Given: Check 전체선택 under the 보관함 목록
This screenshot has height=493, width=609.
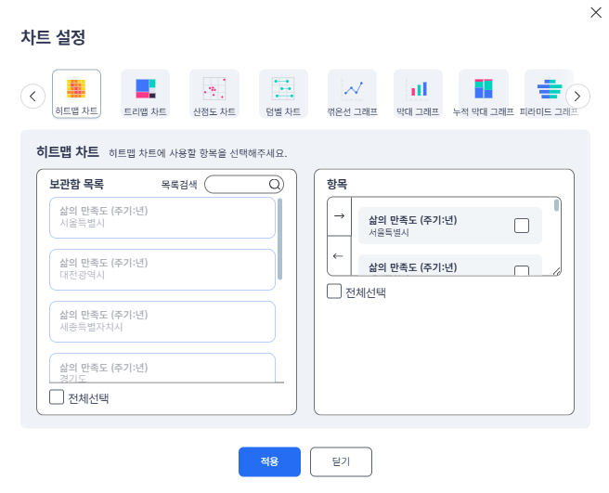Looking at the screenshot, I should coord(57,397).
